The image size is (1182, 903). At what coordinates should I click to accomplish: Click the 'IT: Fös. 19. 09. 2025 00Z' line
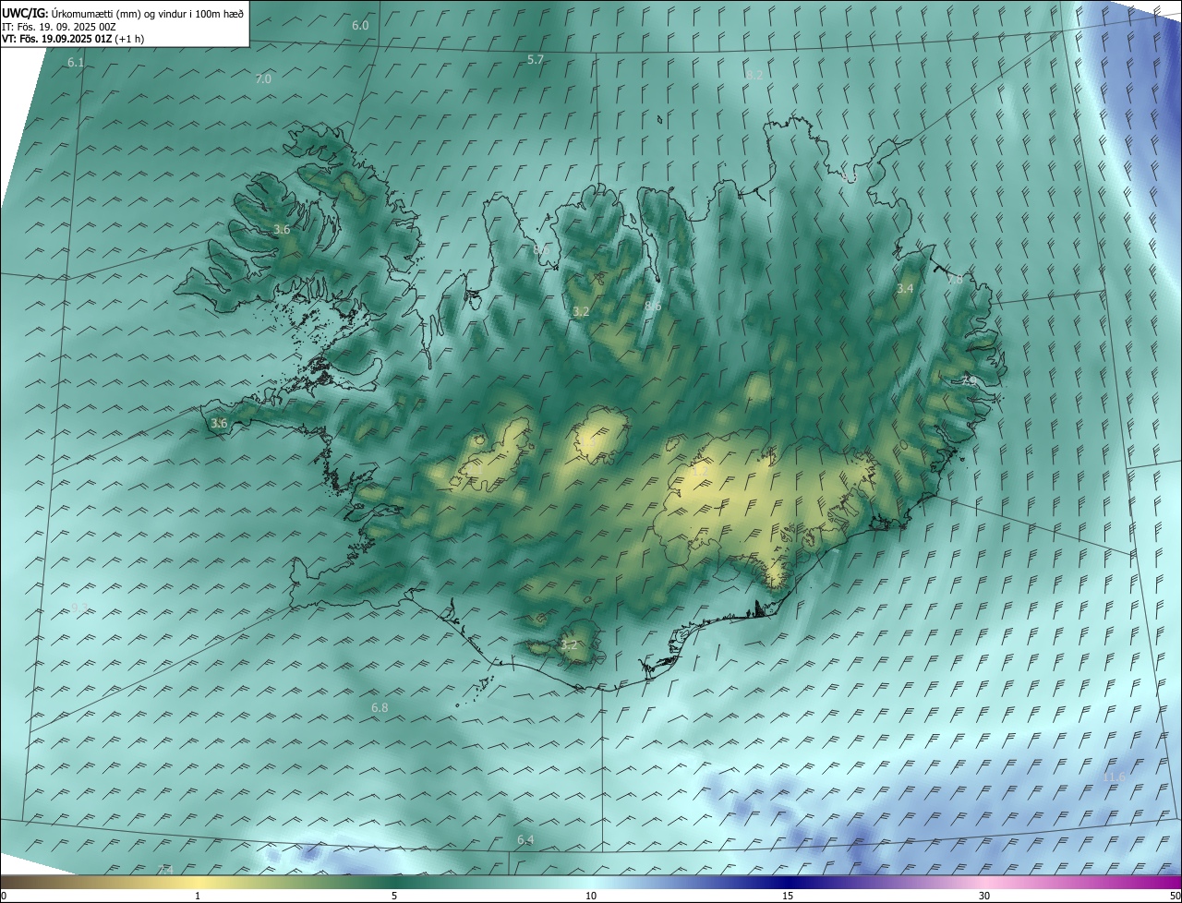[58, 27]
